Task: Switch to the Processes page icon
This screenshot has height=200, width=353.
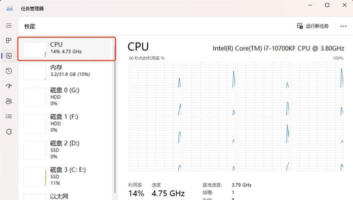Action: click(x=8, y=40)
